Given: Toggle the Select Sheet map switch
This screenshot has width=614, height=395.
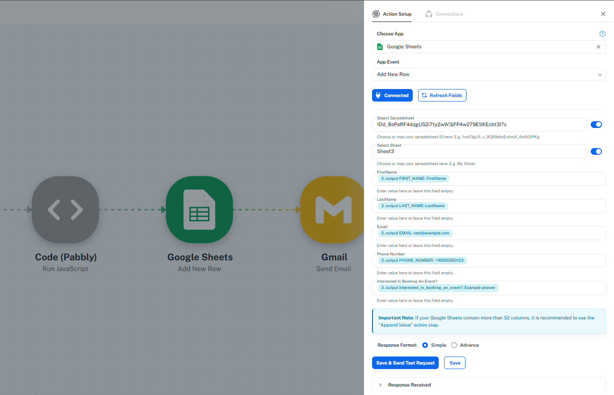Looking at the screenshot, I should pos(596,152).
